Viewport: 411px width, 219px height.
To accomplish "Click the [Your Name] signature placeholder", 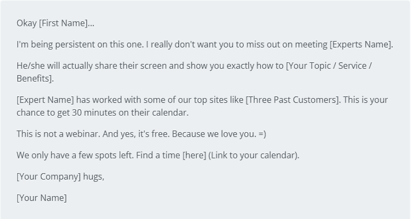I will pos(42,198).
